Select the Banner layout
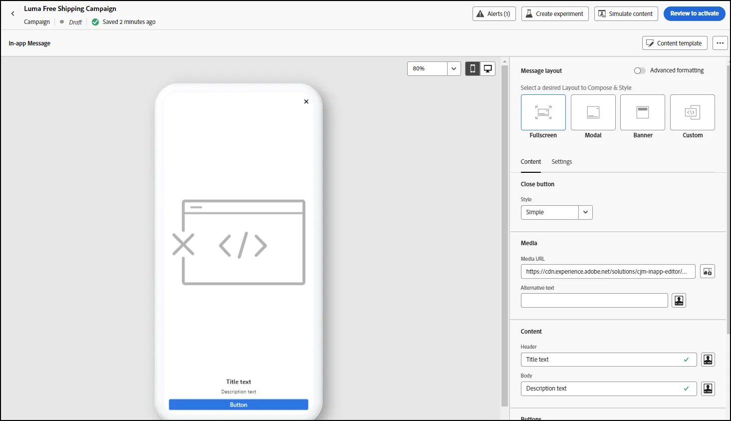The height and width of the screenshot is (421, 731). [x=643, y=112]
